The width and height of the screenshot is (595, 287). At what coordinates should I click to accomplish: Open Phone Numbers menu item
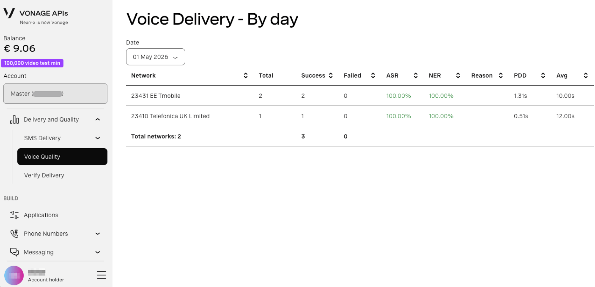click(46, 234)
